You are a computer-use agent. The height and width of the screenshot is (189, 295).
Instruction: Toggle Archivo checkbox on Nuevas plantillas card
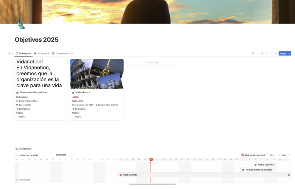coord(17,117)
